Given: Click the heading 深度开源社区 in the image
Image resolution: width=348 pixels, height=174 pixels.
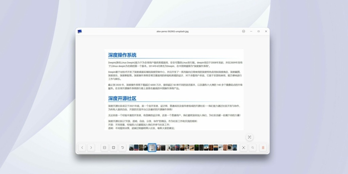Looking at the screenshot, I should pos(122,99).
